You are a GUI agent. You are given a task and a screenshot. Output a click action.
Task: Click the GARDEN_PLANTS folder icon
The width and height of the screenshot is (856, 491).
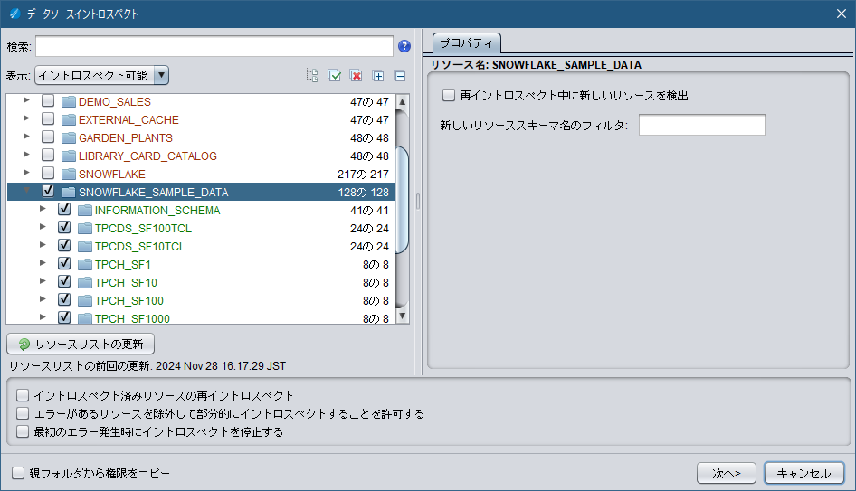click(x=69, y=138)
